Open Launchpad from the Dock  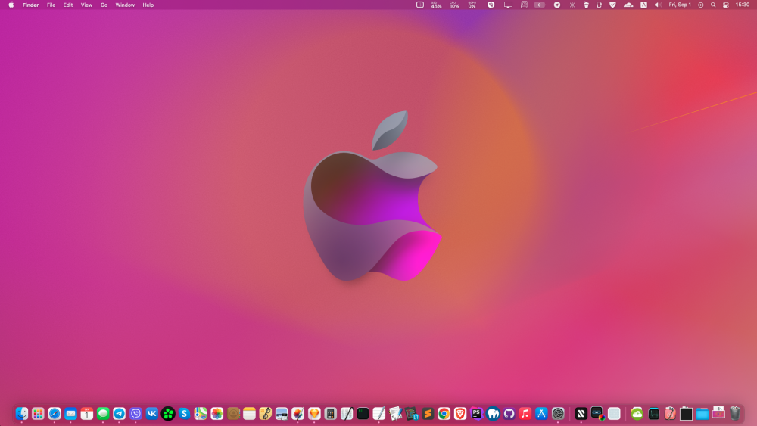point(38,413)
